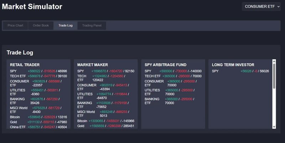Click the Long Term Investor scrollbar thumb
Image resolution: width=285 pixels, height=143 pixels.
[x=274, y=76]
